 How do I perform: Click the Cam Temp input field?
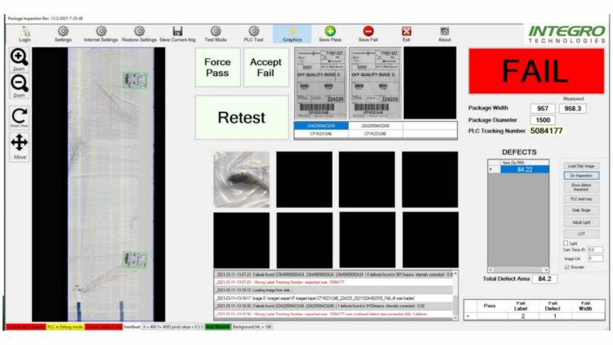595,249
